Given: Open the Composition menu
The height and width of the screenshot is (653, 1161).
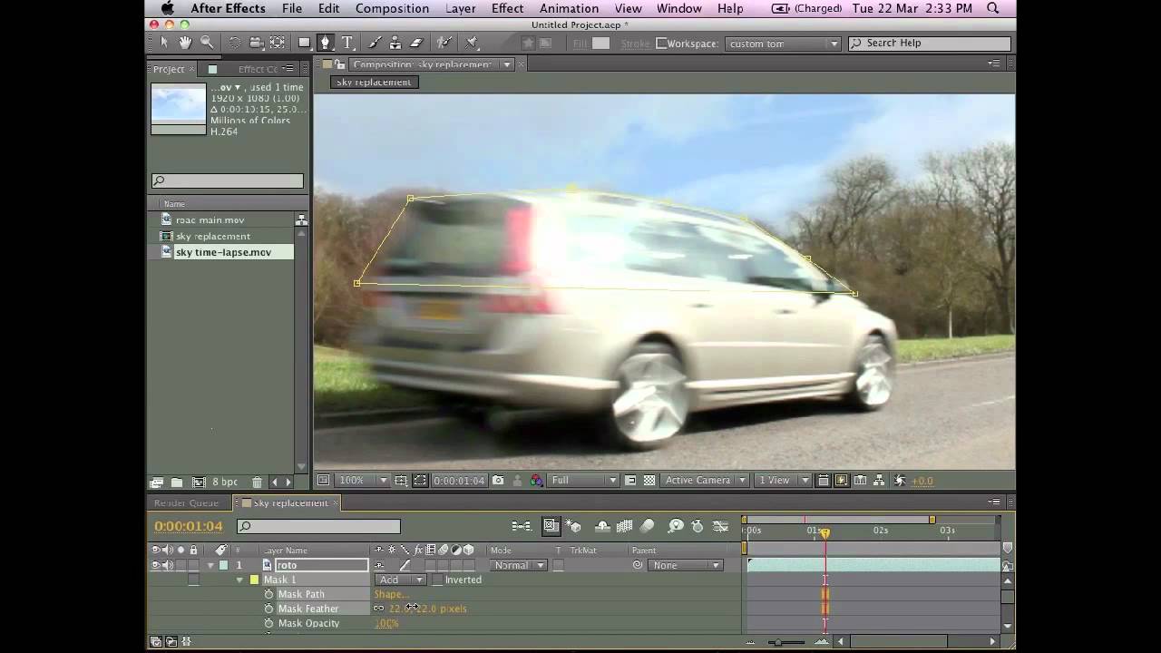Looking at the screenshot, I should pos(392,8).
